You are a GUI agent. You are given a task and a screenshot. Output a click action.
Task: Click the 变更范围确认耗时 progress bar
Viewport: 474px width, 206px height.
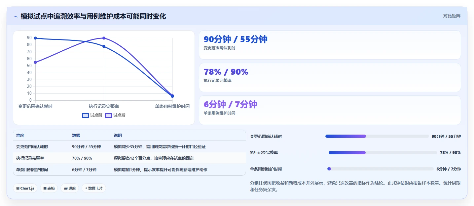[377, 136]
